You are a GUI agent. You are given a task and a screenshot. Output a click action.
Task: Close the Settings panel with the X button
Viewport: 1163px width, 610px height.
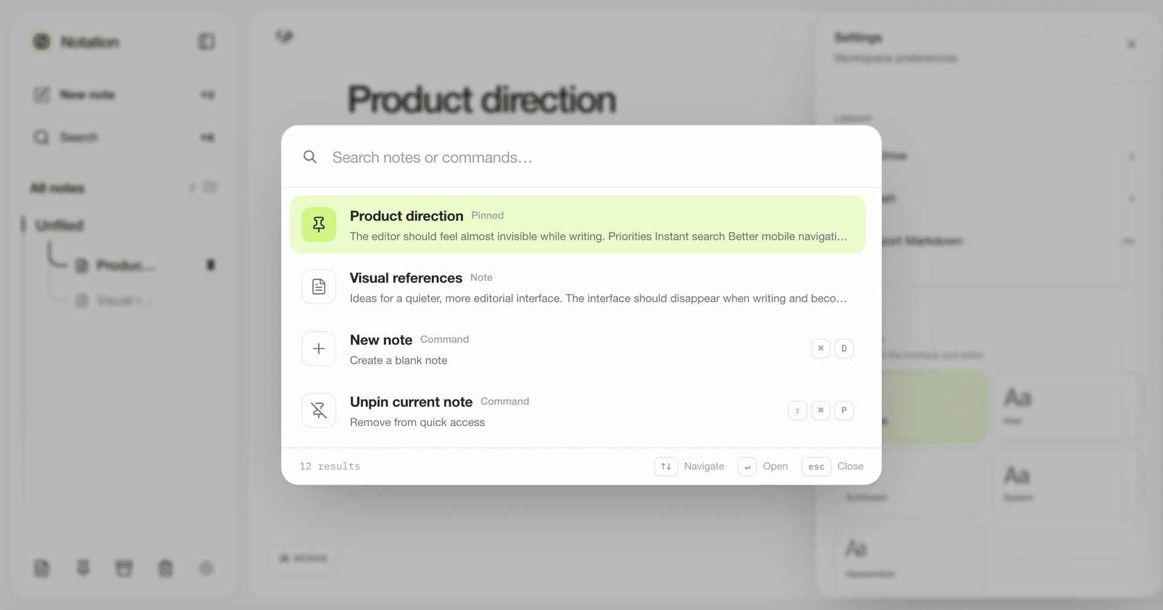pyautogui.click(x=1131, y=44)
